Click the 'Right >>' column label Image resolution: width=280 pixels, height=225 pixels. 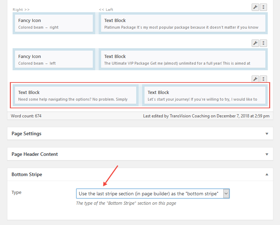click(x=21, y=10)
